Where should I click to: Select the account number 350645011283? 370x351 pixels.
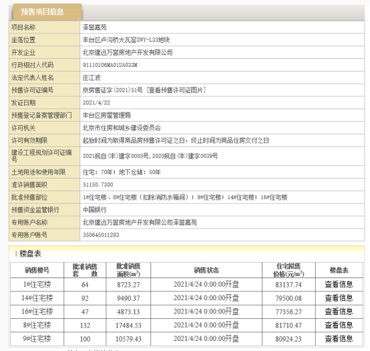101,235
